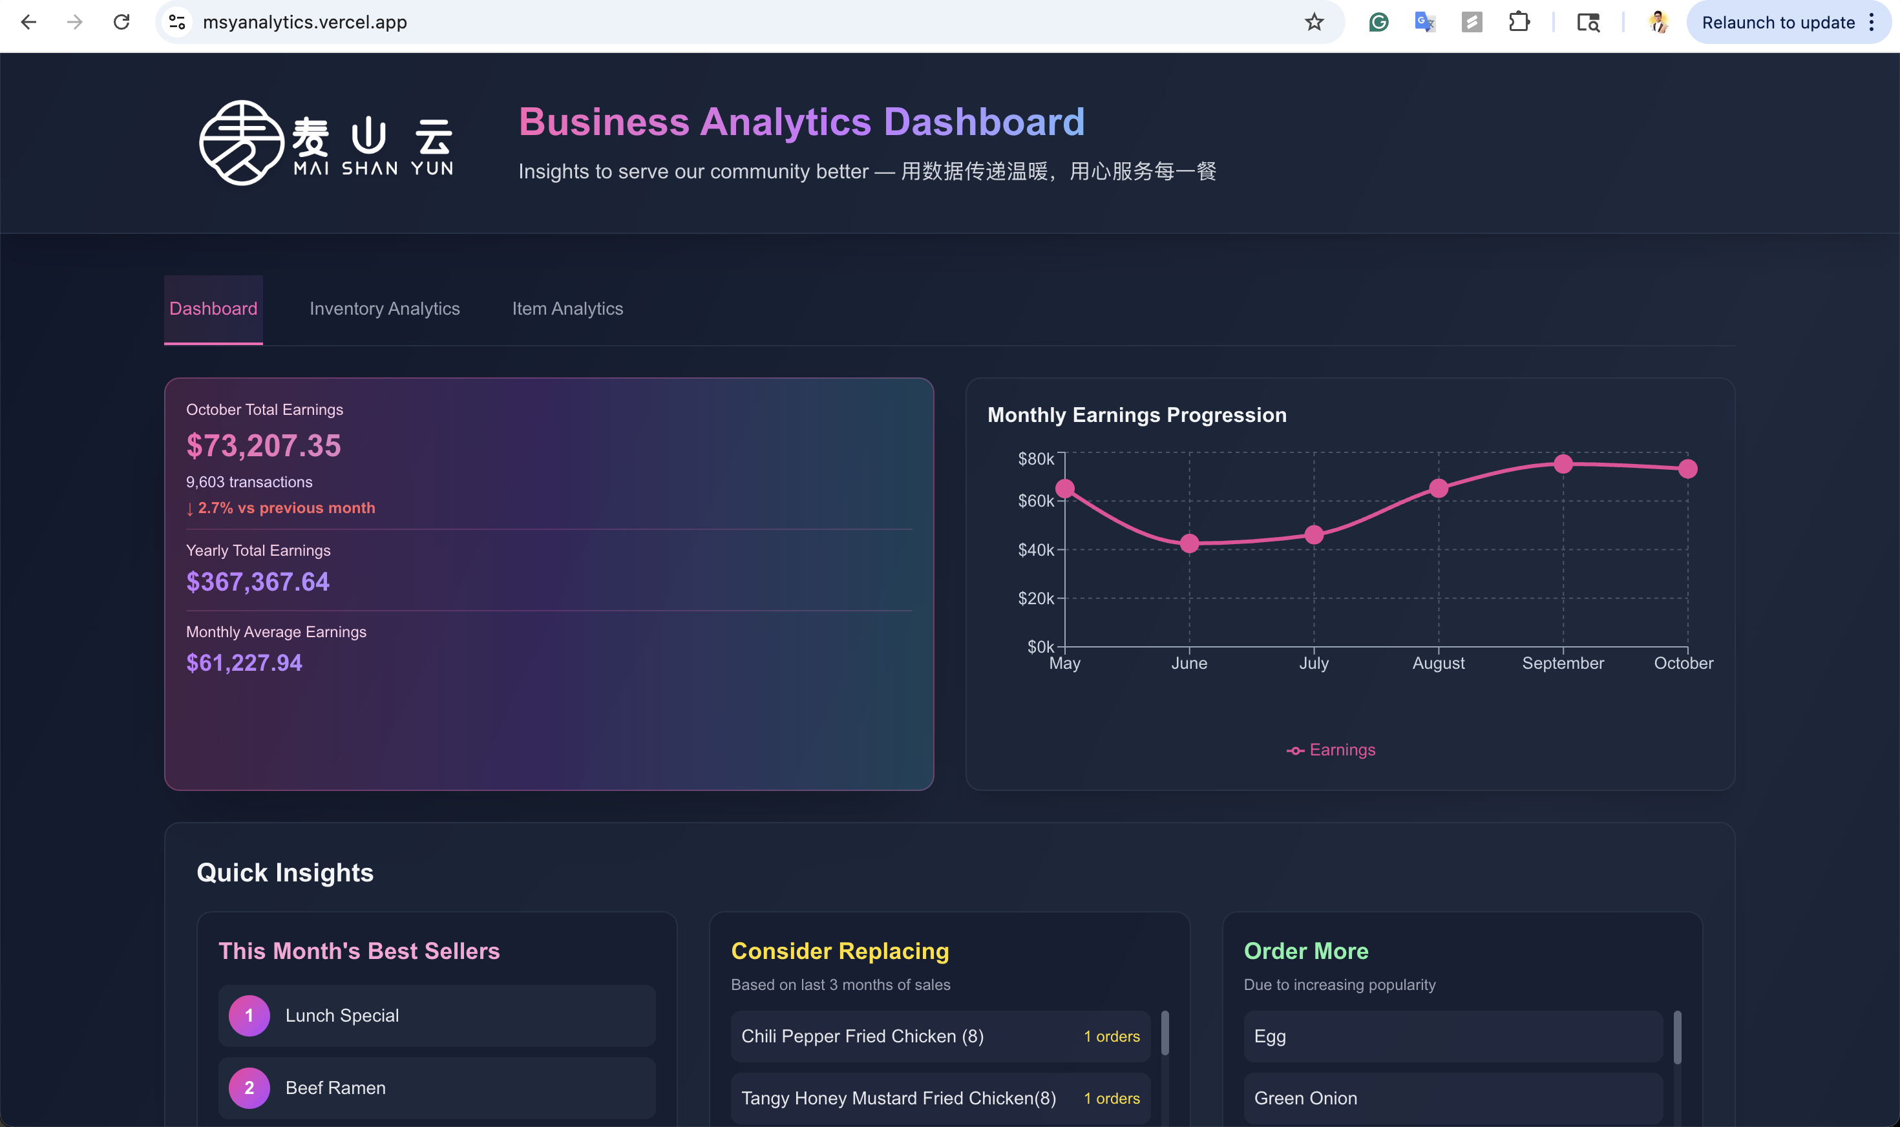Viewport: 1900px width, 1127px height.
Task: Open the Google Translate extension icon
Action: pyautogui.click(x=1424, y=22)
